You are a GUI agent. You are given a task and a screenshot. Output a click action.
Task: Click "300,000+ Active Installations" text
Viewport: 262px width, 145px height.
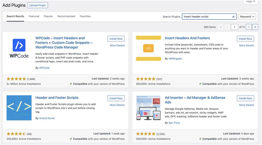click(x=153, y=139)
